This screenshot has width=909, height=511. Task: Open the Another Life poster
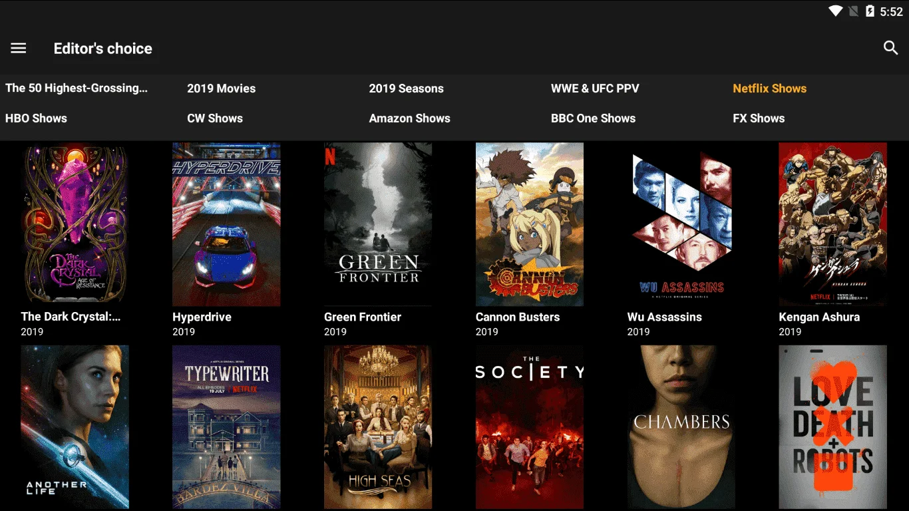[75, 427]
